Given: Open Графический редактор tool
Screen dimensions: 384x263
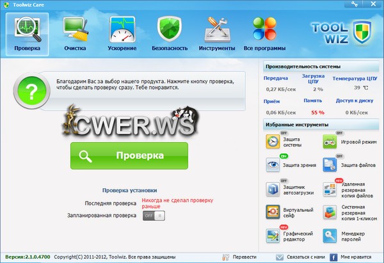Looking at the screenshot, I should coord(291,236).
